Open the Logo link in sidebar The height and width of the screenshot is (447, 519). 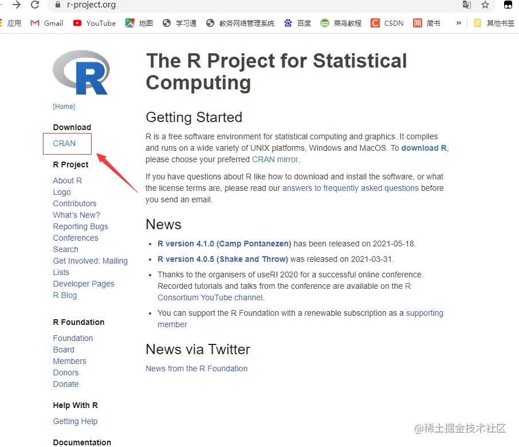point(62,192)
